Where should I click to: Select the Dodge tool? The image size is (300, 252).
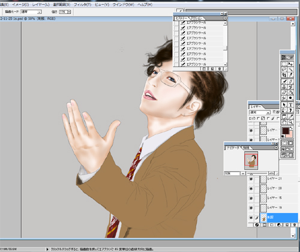(x=290, y=98)
